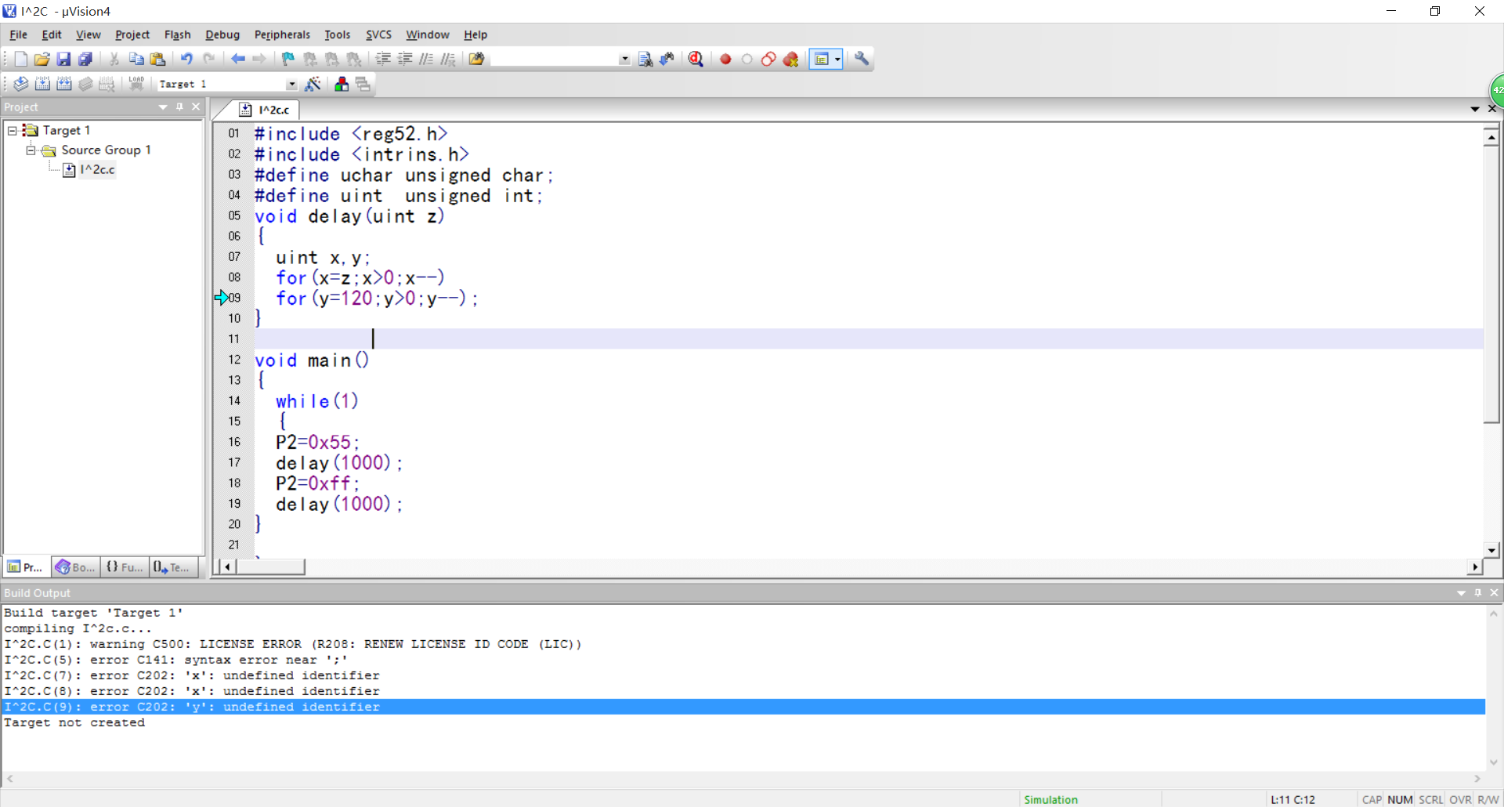Click the Copy icon in toolbar
Image resolution: width=1504 pixels, height=807 pixels.
coord(136,59)
